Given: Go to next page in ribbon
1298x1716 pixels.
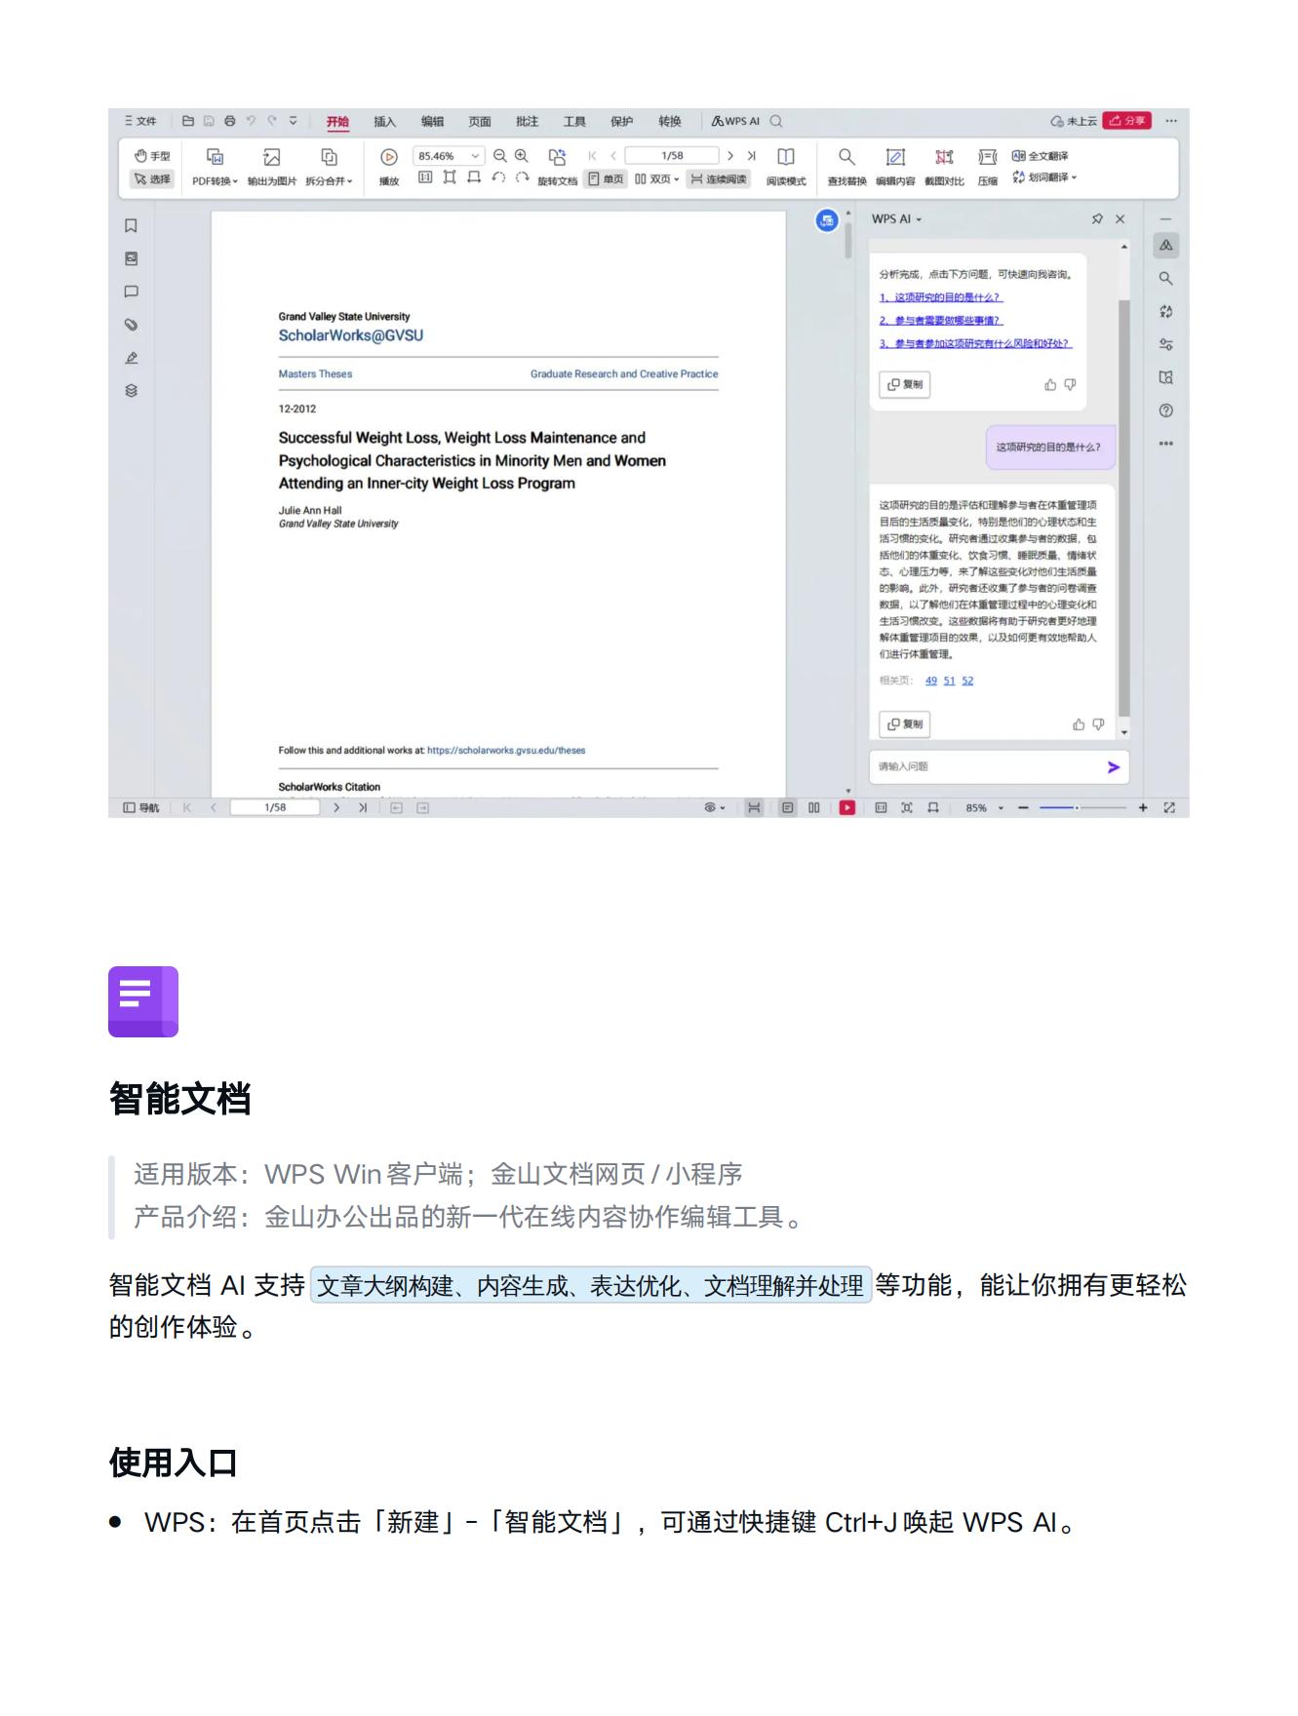Looking at the screenshot, I should pyautogui.click(x=730, y=156).
